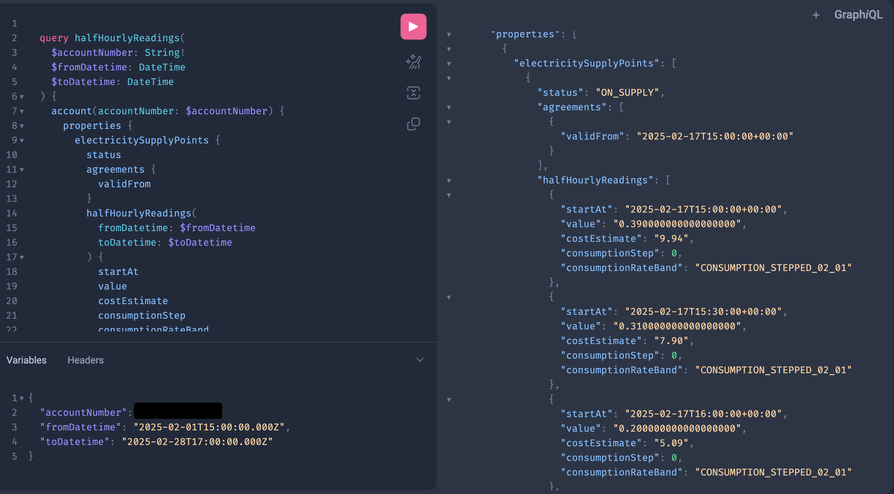Click the fromDatetime variable value string
Image resolution: width=894 pixels, height=494 pixels.
(x=209, y=427)
